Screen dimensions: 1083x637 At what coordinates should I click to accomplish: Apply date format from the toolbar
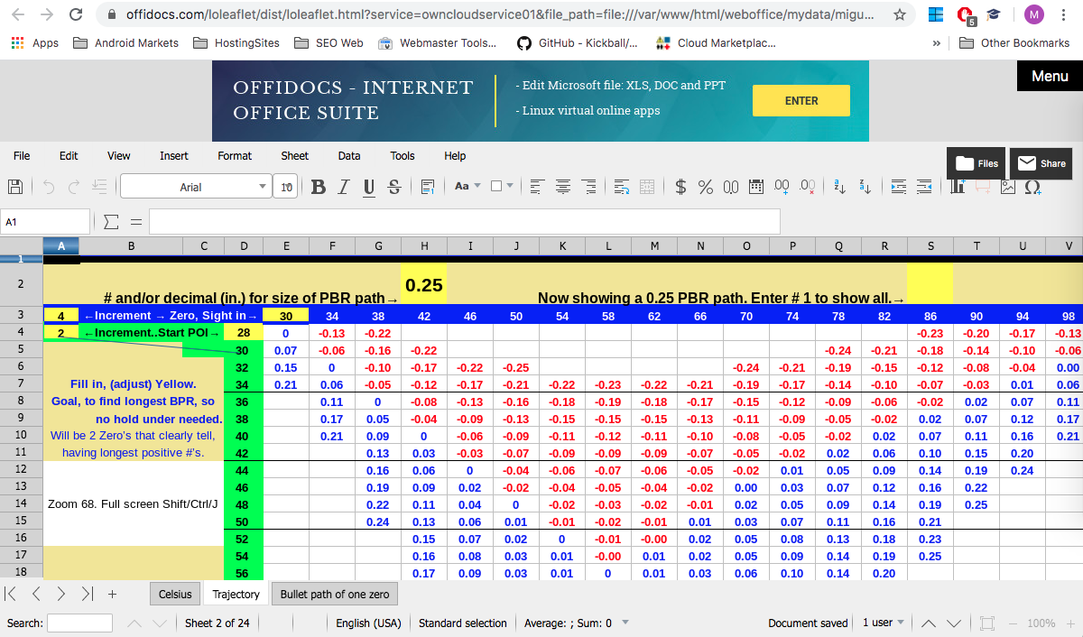click(x=755, y=187)
